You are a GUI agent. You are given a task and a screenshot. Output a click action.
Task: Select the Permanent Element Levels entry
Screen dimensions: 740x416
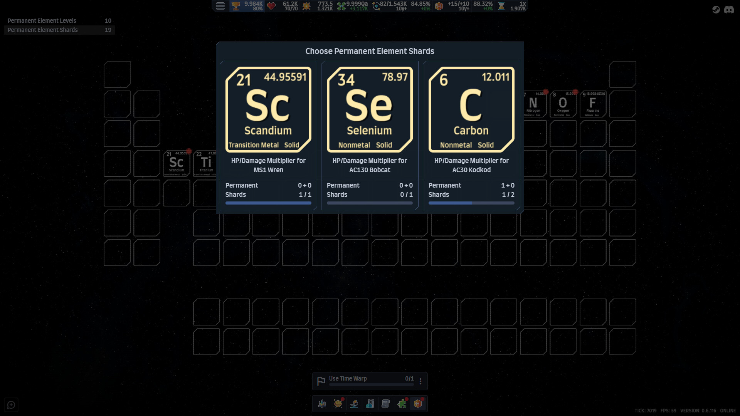click(59, 20)
